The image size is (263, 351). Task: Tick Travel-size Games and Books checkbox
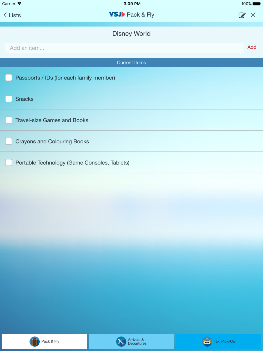coord(9,120)
